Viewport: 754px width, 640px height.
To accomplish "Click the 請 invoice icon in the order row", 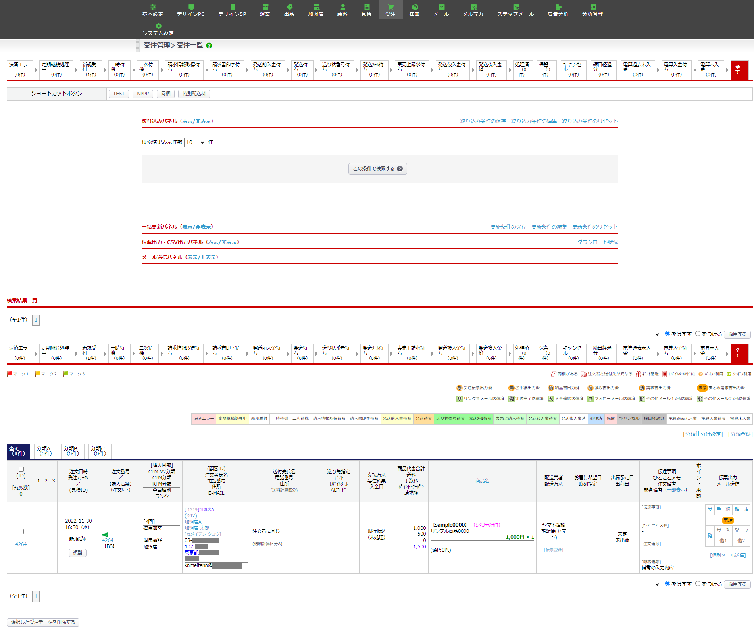I will [x=746, y=509].
